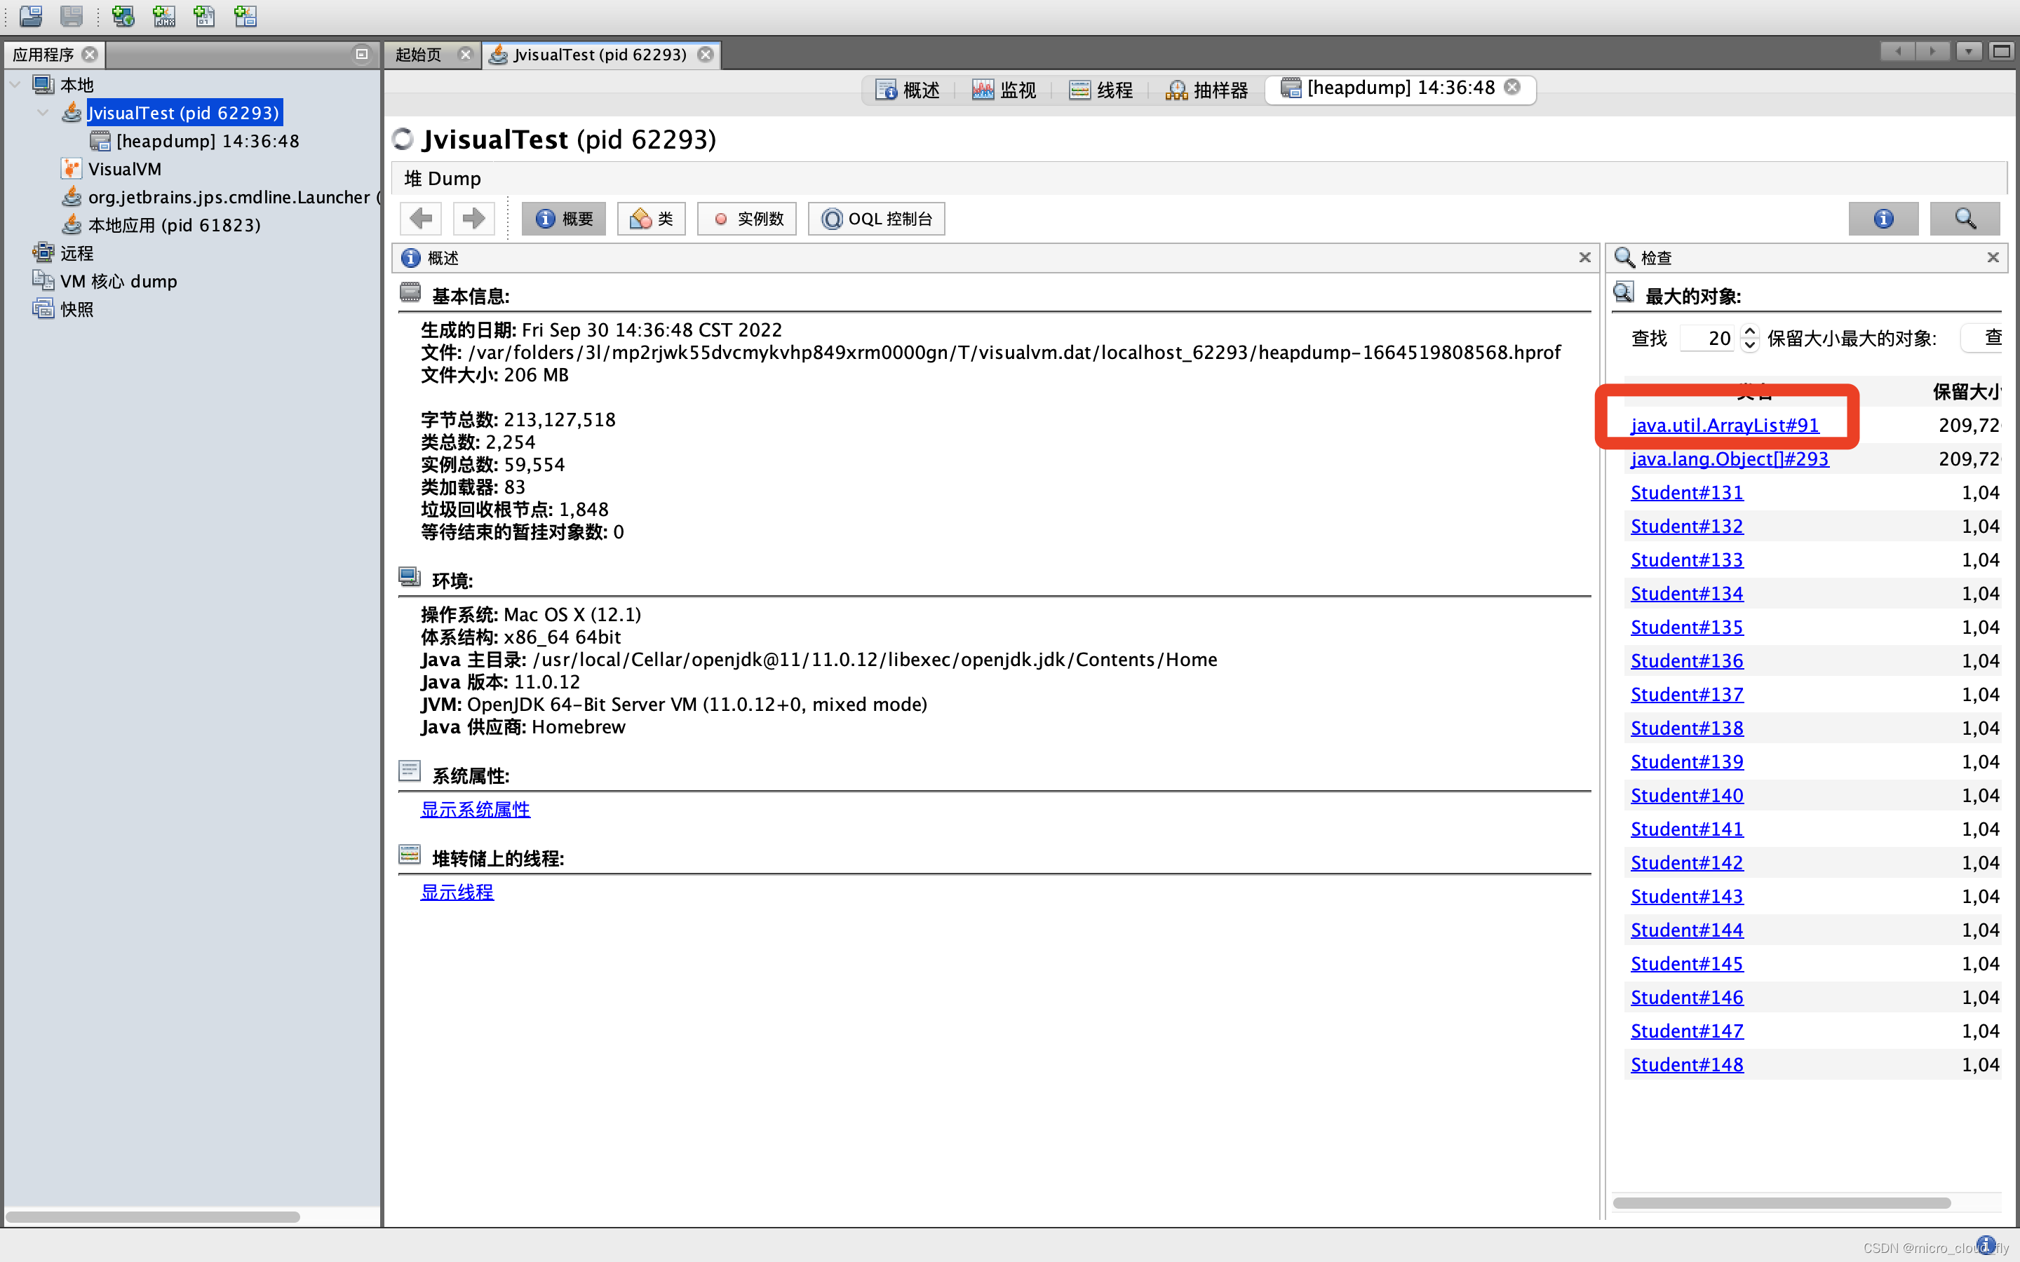This screenshot has height=1262, width=2020.
Task: Open the 监视 subtab
Action: 1003,89
